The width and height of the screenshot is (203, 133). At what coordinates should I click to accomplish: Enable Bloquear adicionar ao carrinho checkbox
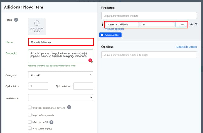pyautogui.click(x=30, y=107)
